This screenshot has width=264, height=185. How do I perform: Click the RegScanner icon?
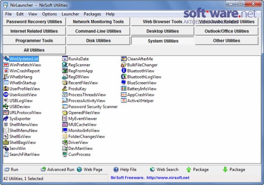tap(65, 65)
